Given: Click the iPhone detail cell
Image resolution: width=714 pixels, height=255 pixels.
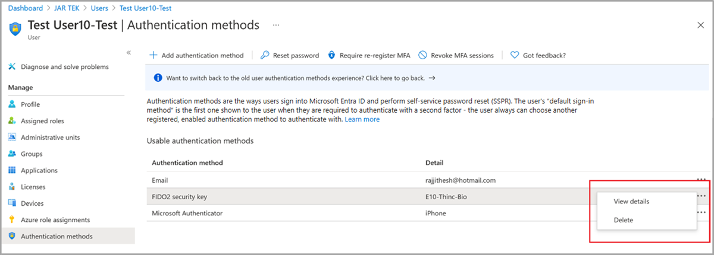Looking at the screenshot, I should 436,213.
